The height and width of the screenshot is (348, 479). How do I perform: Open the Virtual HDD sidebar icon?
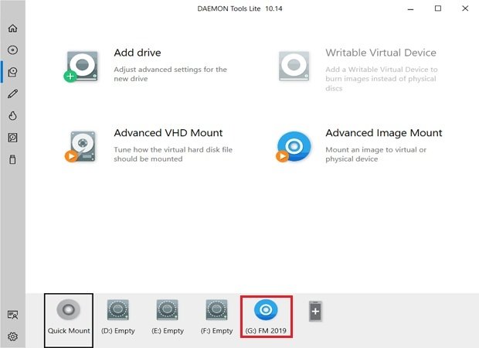tap(12, 138)
